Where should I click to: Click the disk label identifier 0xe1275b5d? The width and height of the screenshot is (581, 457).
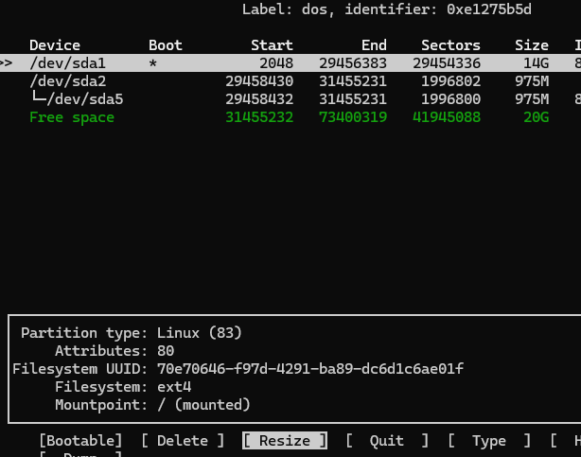pos(488,9)
